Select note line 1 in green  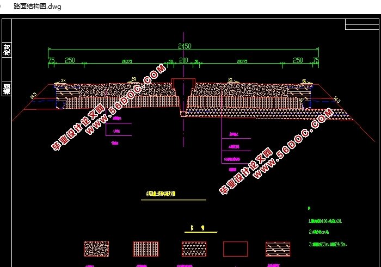325,221
